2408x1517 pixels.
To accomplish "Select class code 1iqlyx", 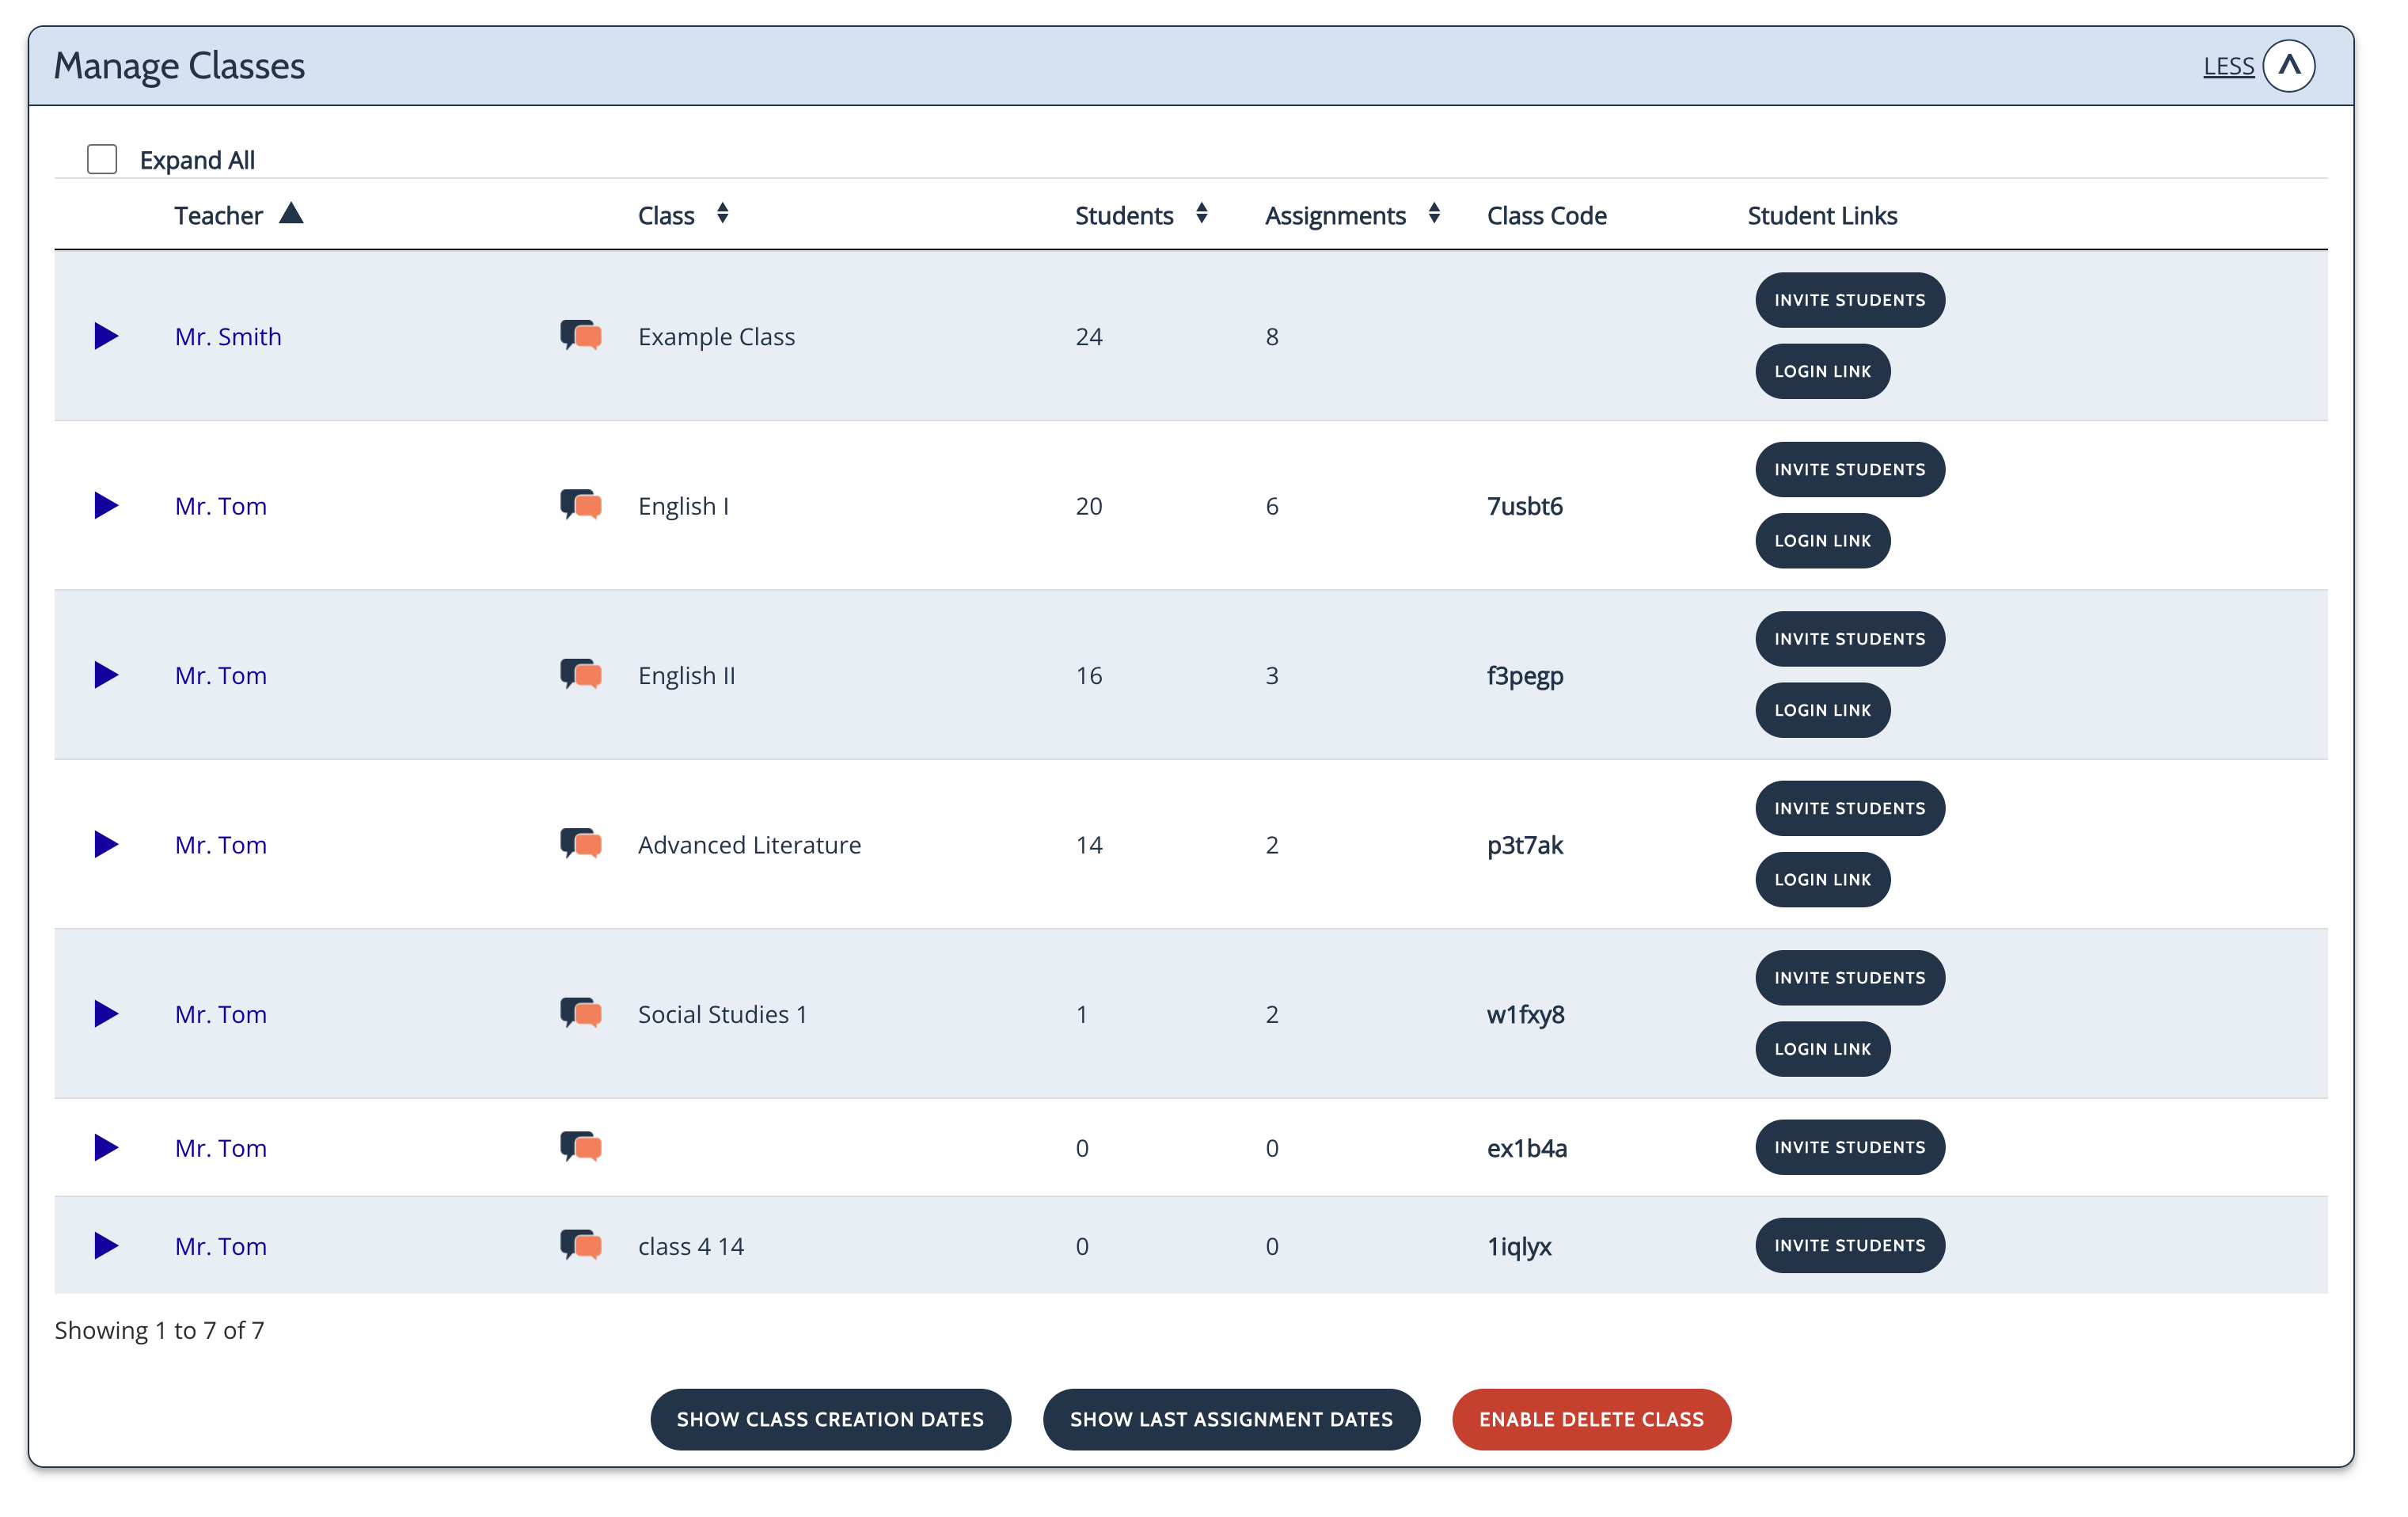I will (1519, 1246).
